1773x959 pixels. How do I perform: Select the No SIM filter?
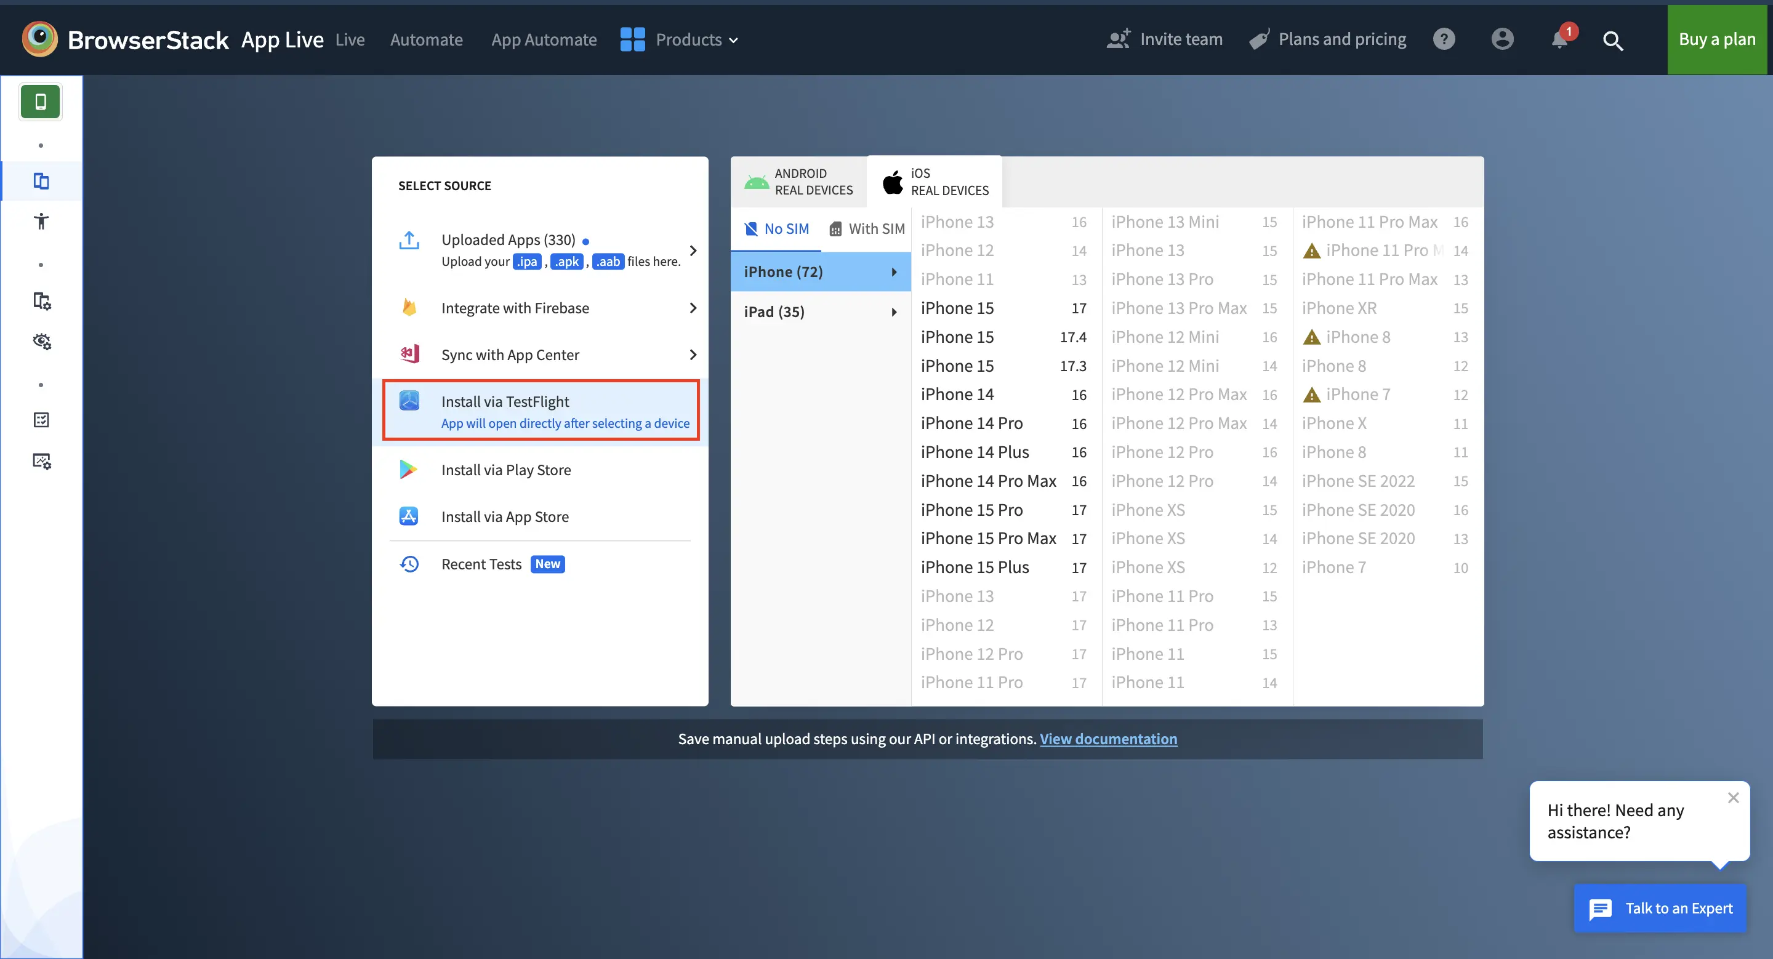point(776,228)
